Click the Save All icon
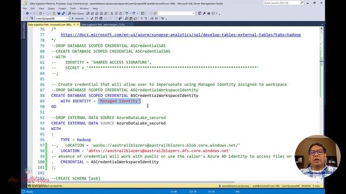 tap(63, 13)
